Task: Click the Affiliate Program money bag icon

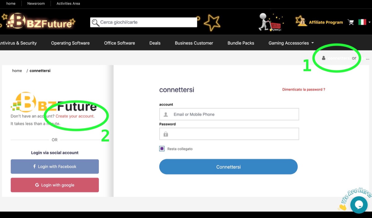Action: (x=301, y=21)
